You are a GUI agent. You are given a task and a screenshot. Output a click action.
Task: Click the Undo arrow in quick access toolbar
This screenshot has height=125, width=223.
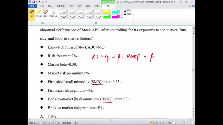[37, 2]
